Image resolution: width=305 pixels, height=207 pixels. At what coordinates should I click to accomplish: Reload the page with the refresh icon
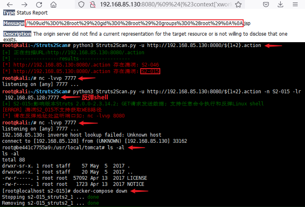39,5
